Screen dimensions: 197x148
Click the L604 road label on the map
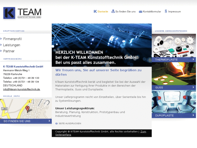coord(4,109)
